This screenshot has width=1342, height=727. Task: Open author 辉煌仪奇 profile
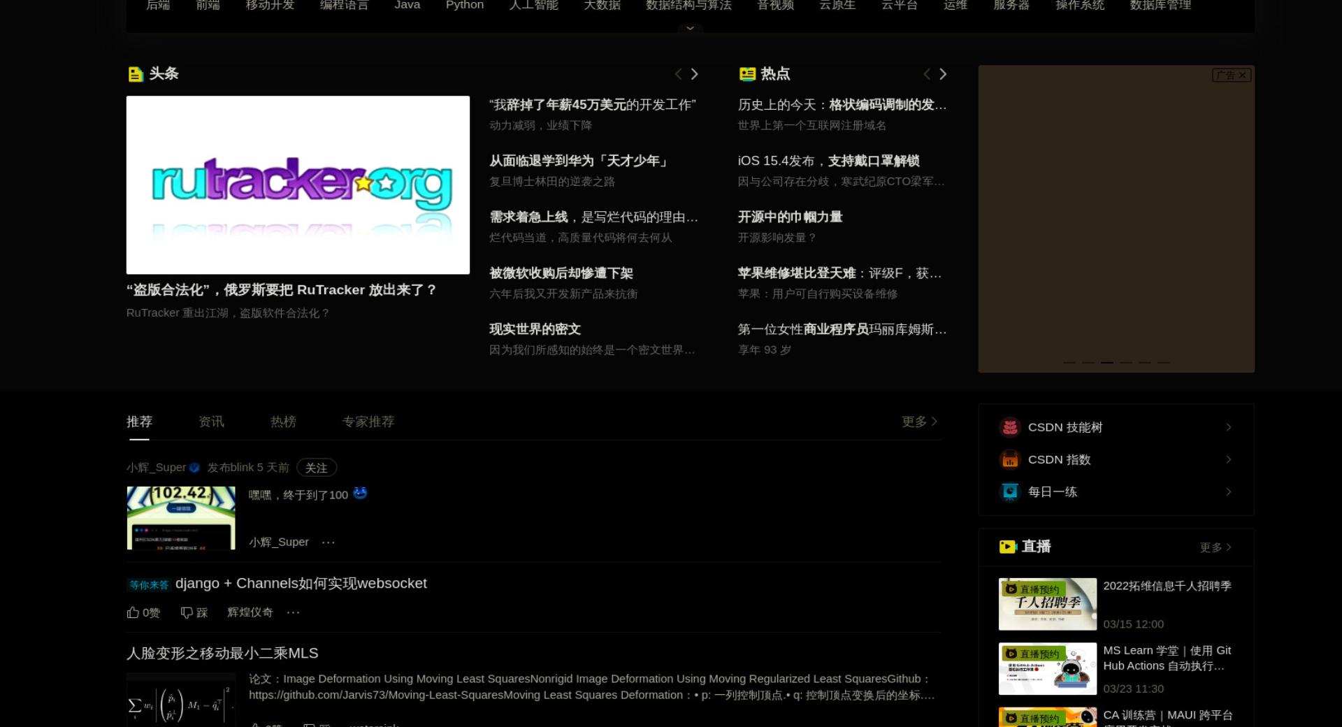(x=250, y=612)
